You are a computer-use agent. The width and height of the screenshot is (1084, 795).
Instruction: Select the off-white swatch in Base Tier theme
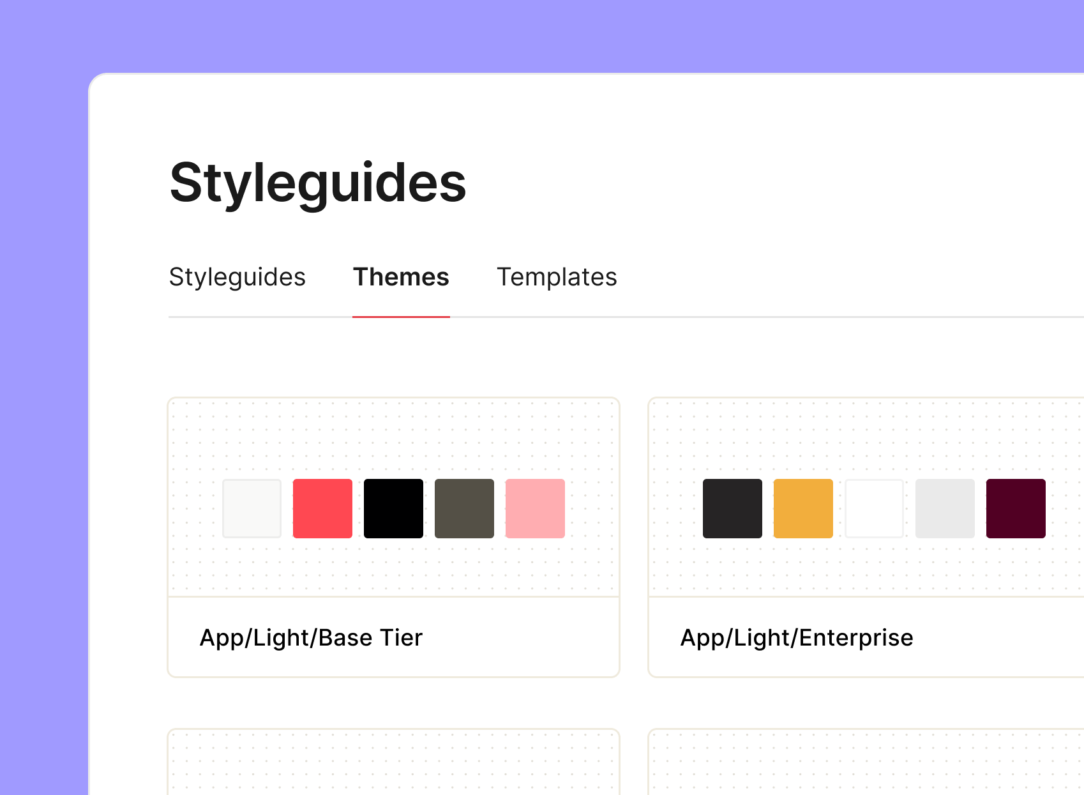coord(252,508)
